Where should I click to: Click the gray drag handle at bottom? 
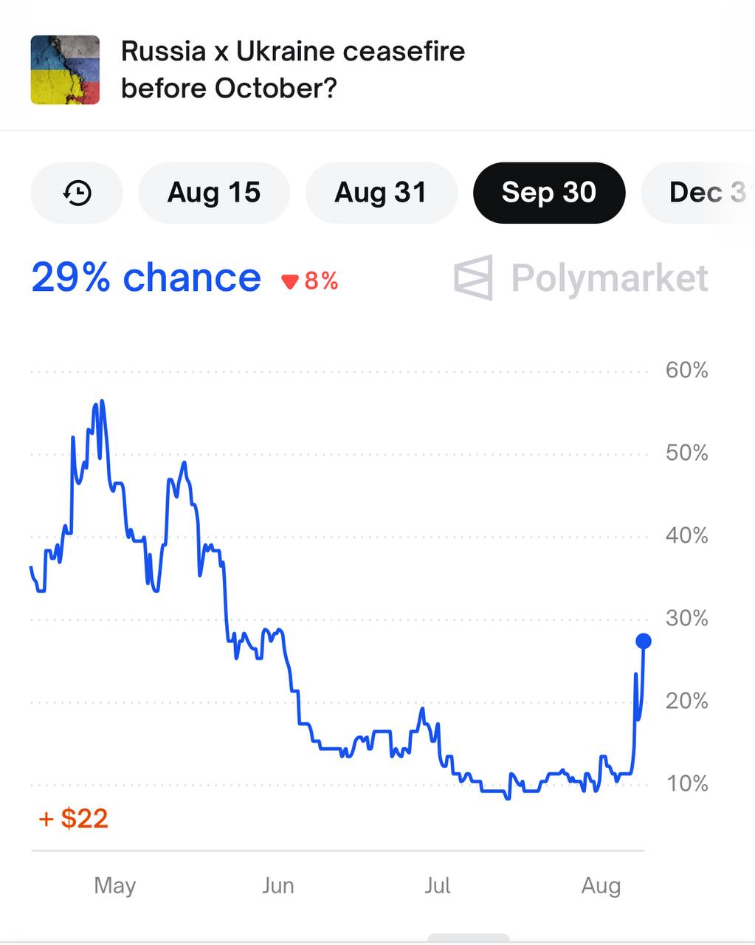click(469, 938)
